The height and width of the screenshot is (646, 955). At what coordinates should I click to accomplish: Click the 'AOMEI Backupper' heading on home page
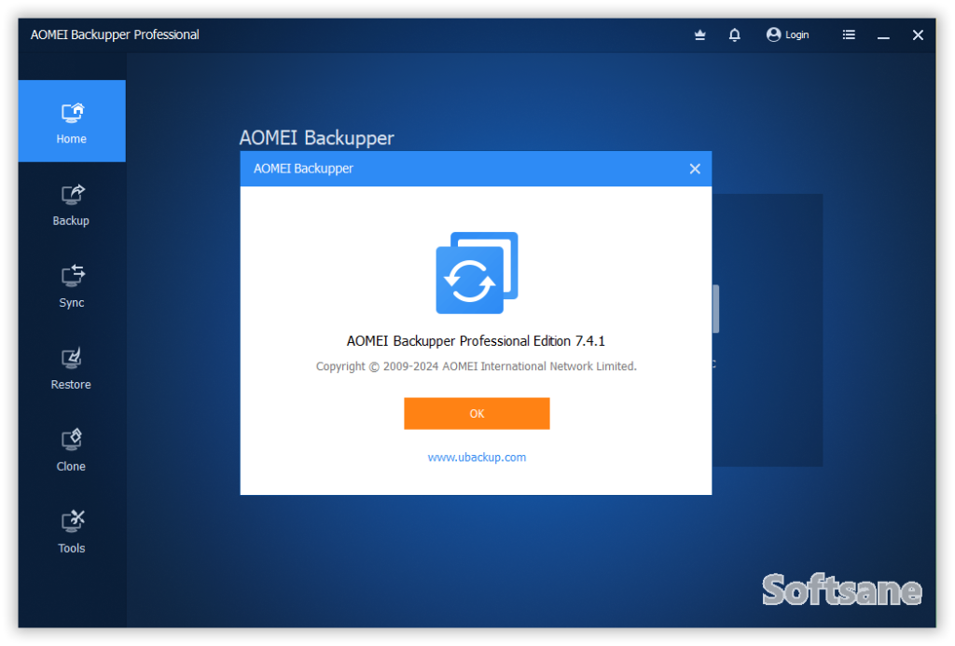317,138
